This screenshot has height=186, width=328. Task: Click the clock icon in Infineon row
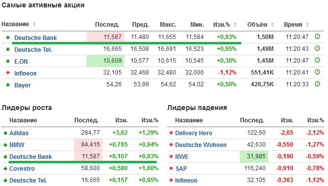point(317,72)
